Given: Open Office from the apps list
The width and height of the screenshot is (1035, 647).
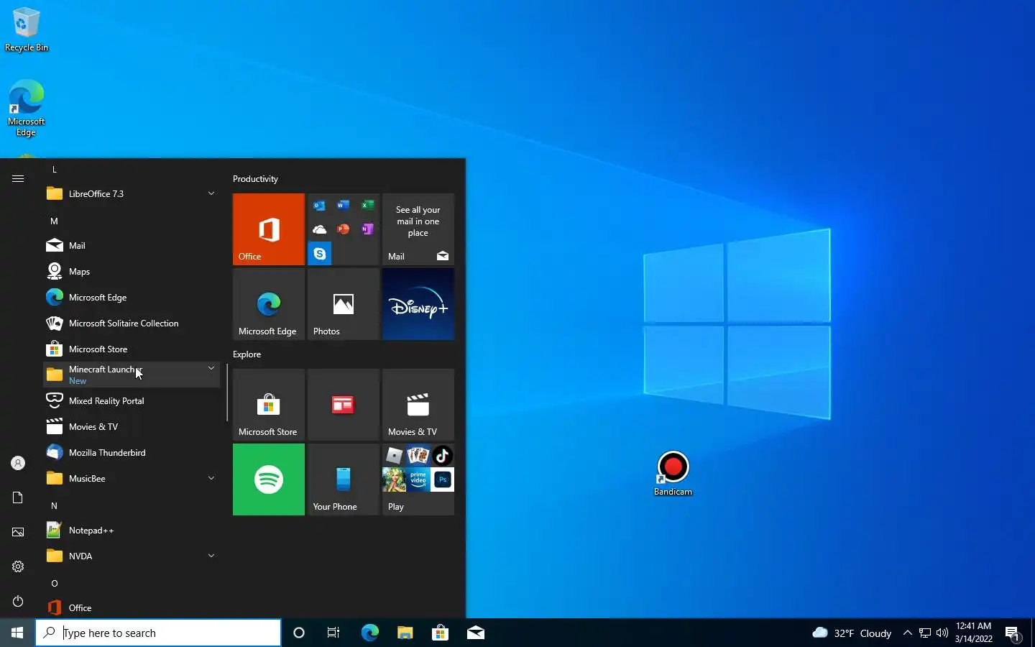Looking at the screenshot, I should click(132, 608).
